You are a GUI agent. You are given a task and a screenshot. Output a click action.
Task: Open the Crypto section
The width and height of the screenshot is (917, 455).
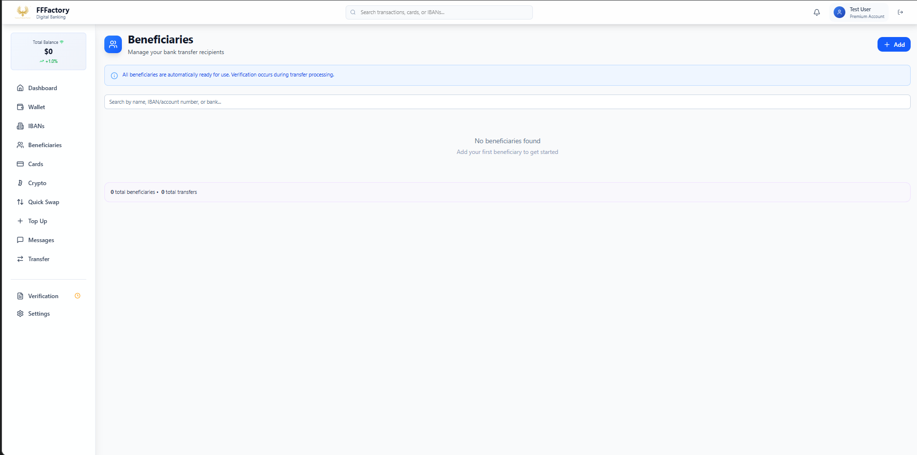click(x=37, y=183)
